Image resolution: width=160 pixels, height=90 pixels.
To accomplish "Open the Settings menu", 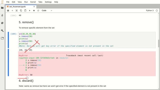I will pyautogui.click(x=48, y=2).
